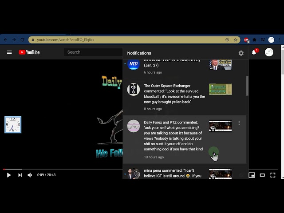The height and width of the screenshot is (213, 284).
Task: Enter full screen mode
Action: (273, 175)
